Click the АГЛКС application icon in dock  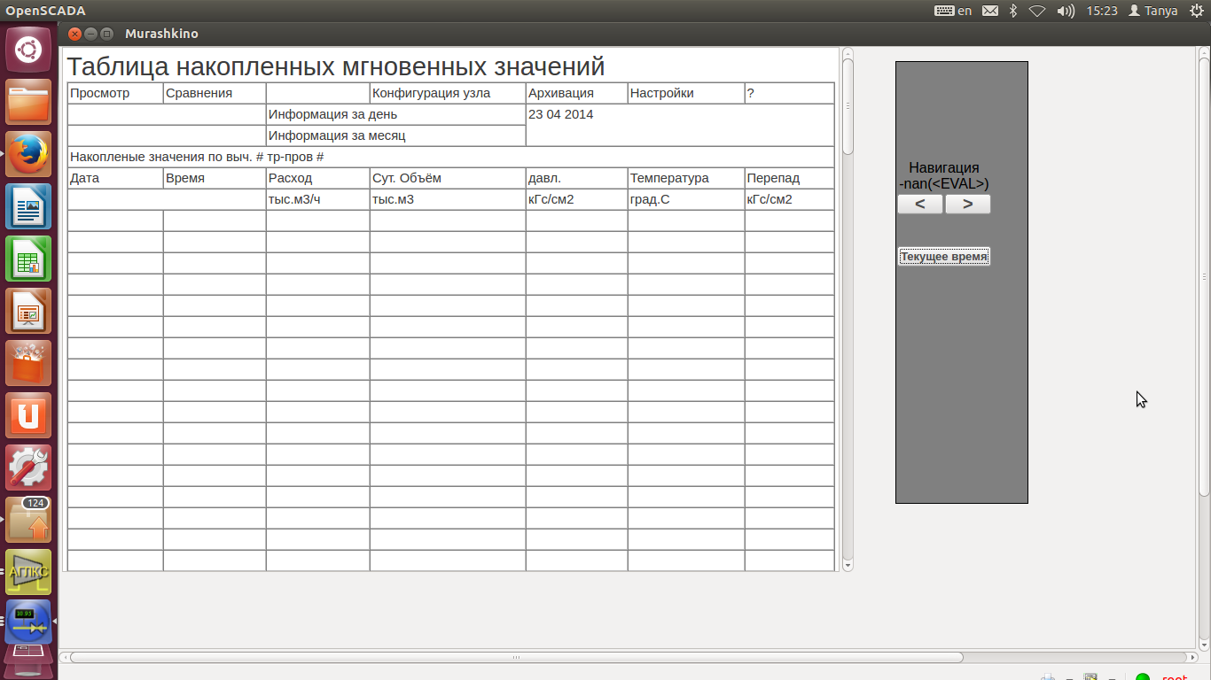click(28, 571)
